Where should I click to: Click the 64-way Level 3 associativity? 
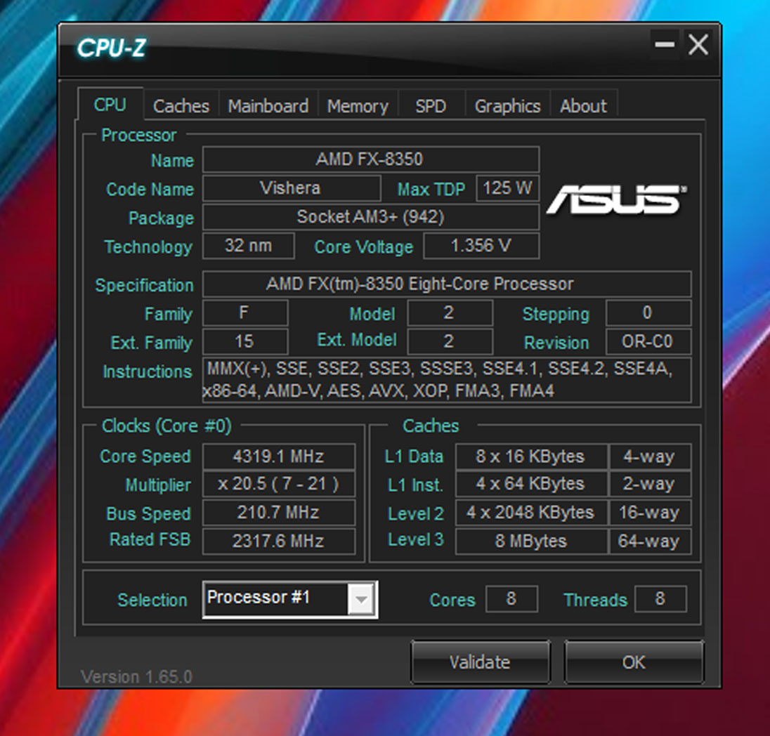650,541
